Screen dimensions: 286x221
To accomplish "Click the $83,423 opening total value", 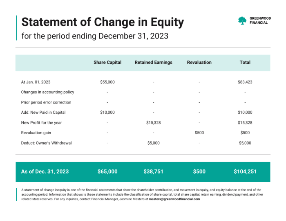I will pyautogui.click(x=245, y=82).
